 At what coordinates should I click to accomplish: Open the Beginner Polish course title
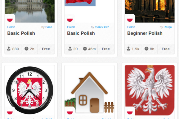point(145,33)
